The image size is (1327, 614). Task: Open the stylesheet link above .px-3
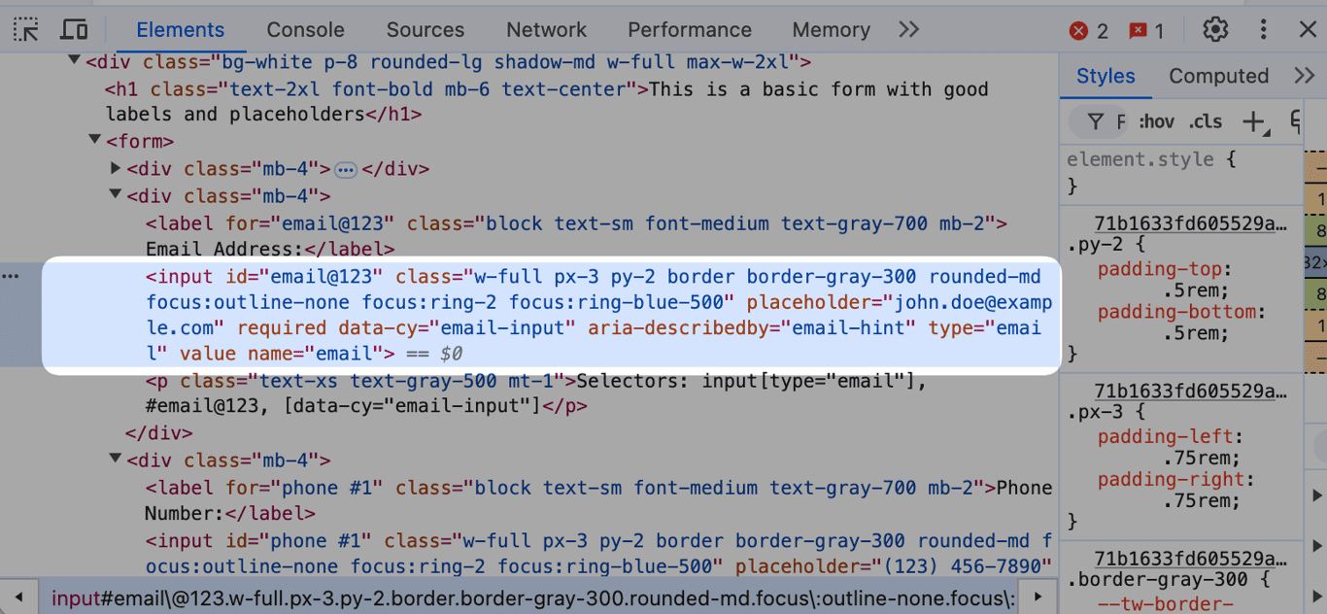[1190, 392]
